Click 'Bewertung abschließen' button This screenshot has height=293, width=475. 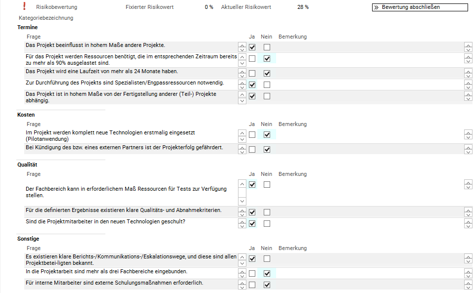click(x=420, y=7)
